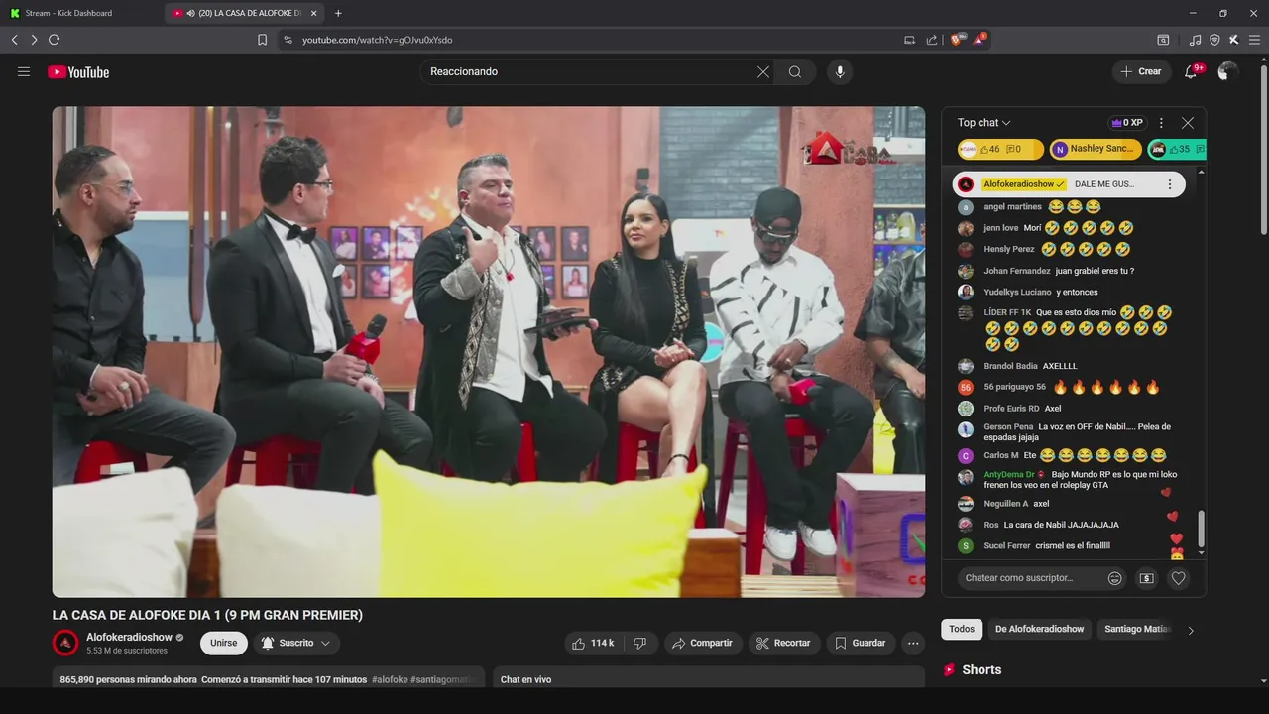
Task: Open the green chip with 35 likes
Action: [x=1177, y=149]
